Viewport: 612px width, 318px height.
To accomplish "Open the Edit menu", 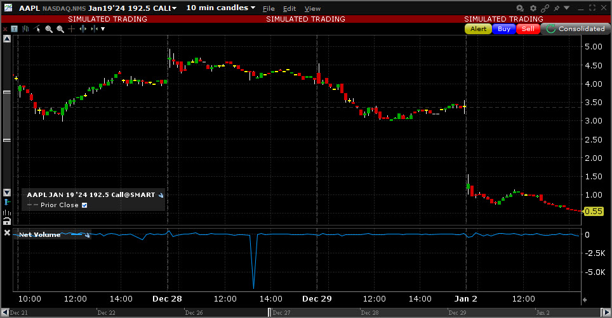I will 289,9.
